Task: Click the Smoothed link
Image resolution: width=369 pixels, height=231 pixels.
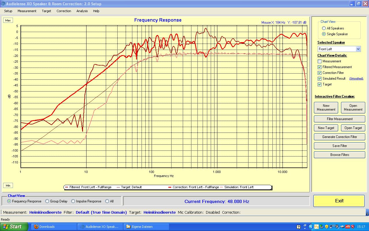Action: [x=356, y=79]
